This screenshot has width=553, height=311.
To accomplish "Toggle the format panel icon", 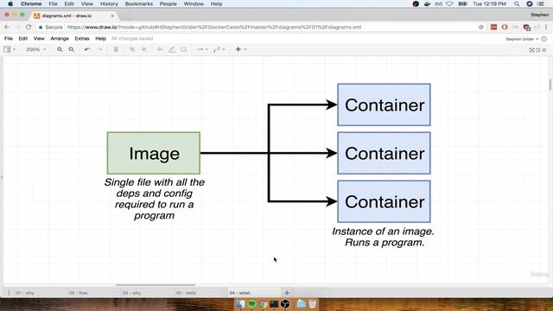I will pyautogui.click(x=537, y=50).
